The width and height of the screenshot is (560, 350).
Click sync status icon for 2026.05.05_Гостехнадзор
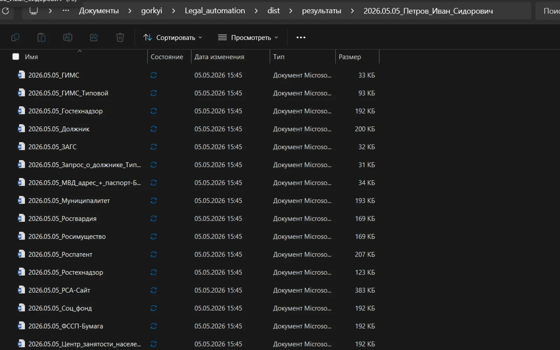pos(154,111)
